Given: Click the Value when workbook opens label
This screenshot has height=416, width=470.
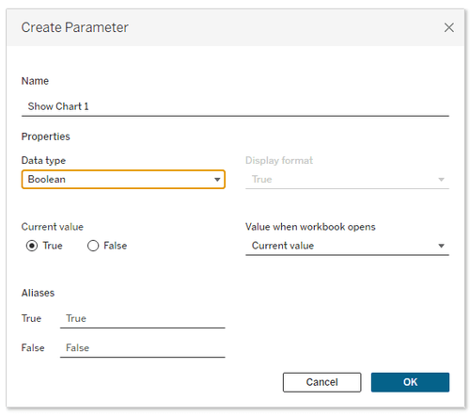Looking at the screenshot, I should [x=310, y=227].
